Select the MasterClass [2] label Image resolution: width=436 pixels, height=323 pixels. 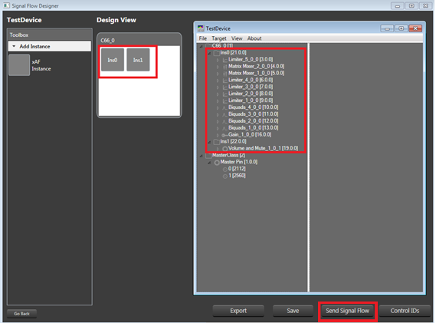pos(228,155)
